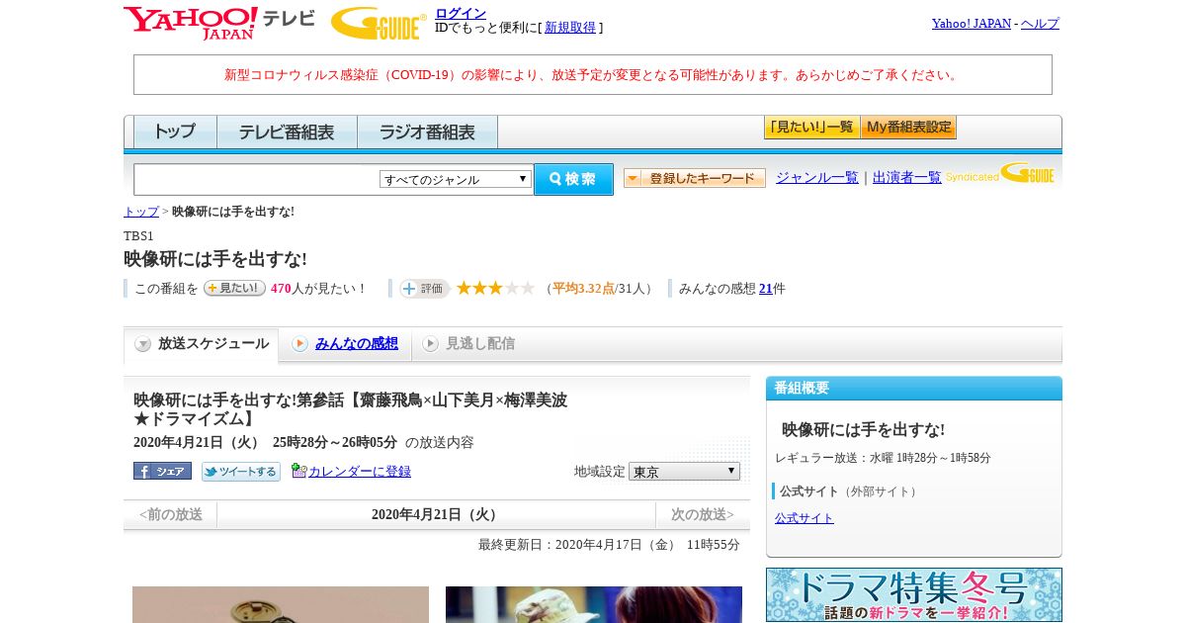Open the right program photo thumbnail
Screen dimensions: 1186x623
tap(594, 604)
